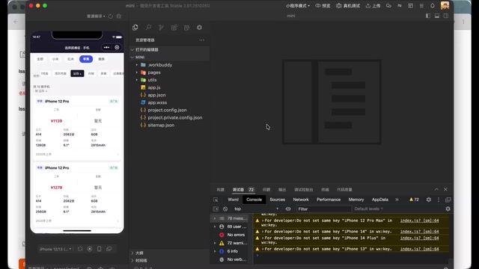This screenshot has width=479, height=269.
Task: Switch to the Memory devtools tab
Action: (356, 200)
